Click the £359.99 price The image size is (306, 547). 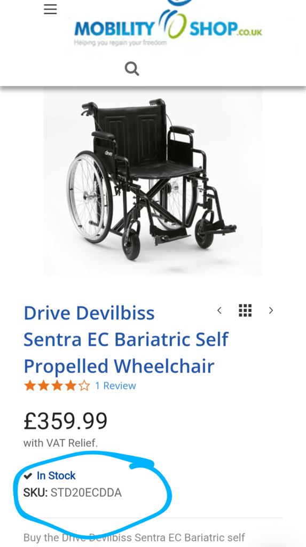pos(66,421)
